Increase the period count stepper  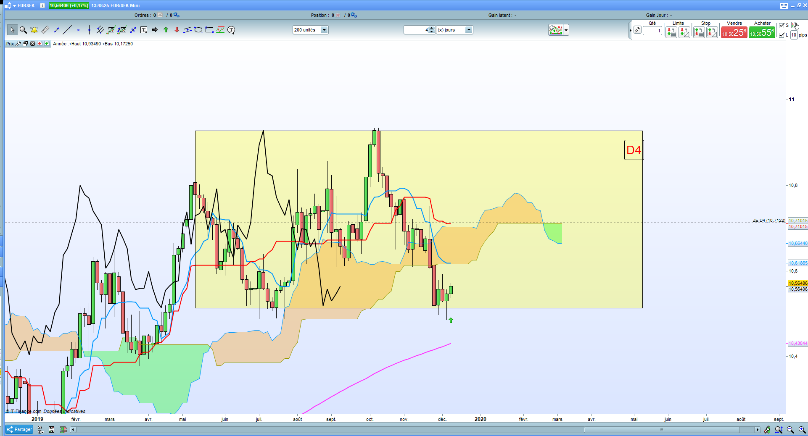432,28
